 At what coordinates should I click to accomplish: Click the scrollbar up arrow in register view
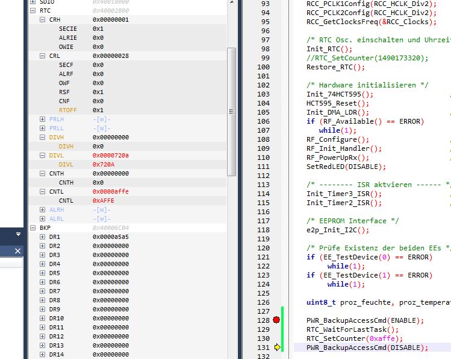(232, 2)
